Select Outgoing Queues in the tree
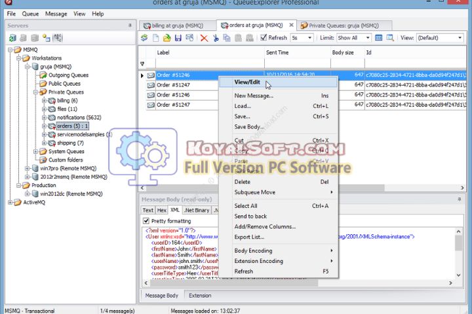The image size is (472, 314). point(68,75)
